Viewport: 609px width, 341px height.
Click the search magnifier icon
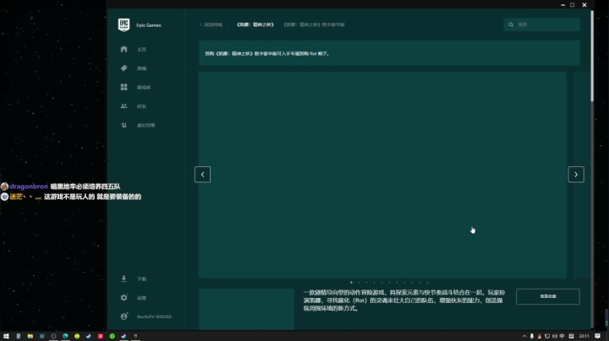tap(511, 24)
